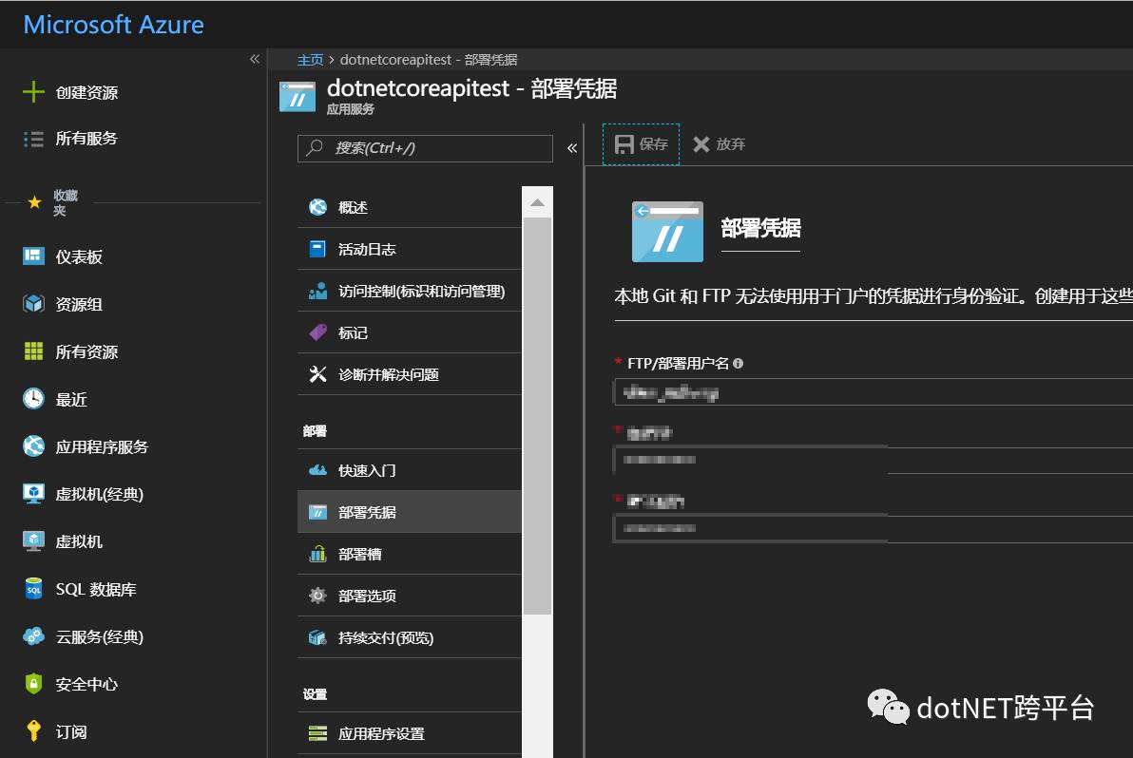Click the resource menu scroll up arrow
This screenshot has height=758, width=1133.
(x=537, y=203)
